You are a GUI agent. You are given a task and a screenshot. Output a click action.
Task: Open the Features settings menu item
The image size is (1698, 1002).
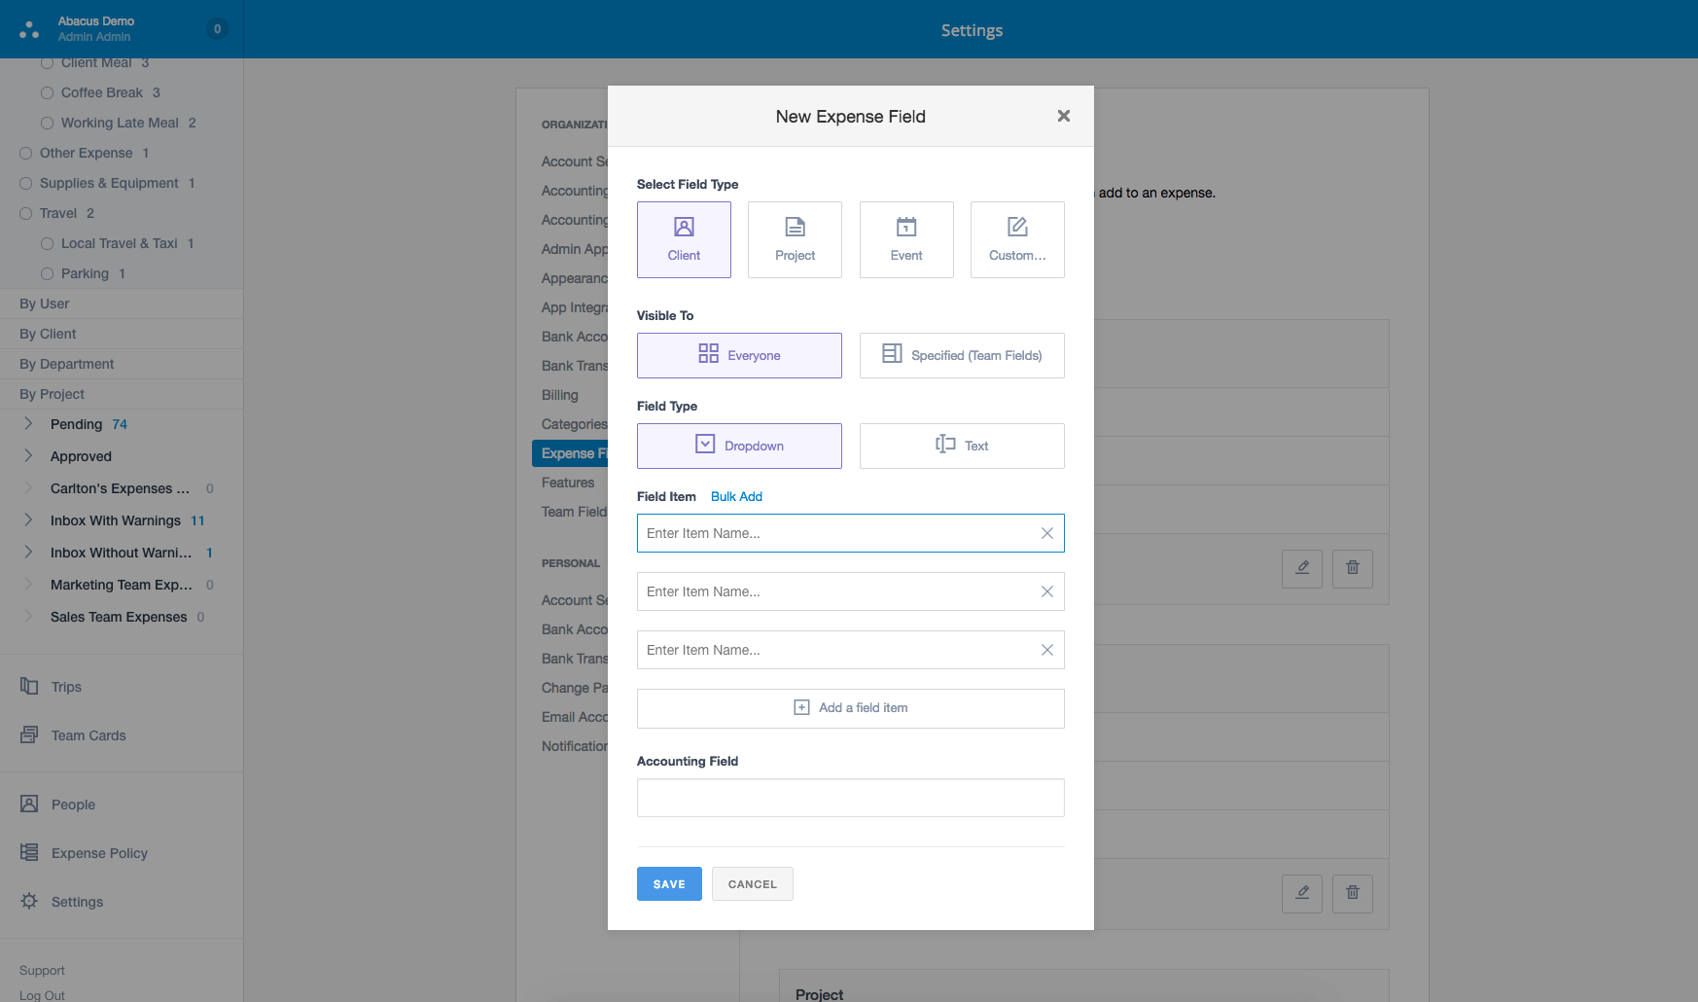[x=568, y=483]
